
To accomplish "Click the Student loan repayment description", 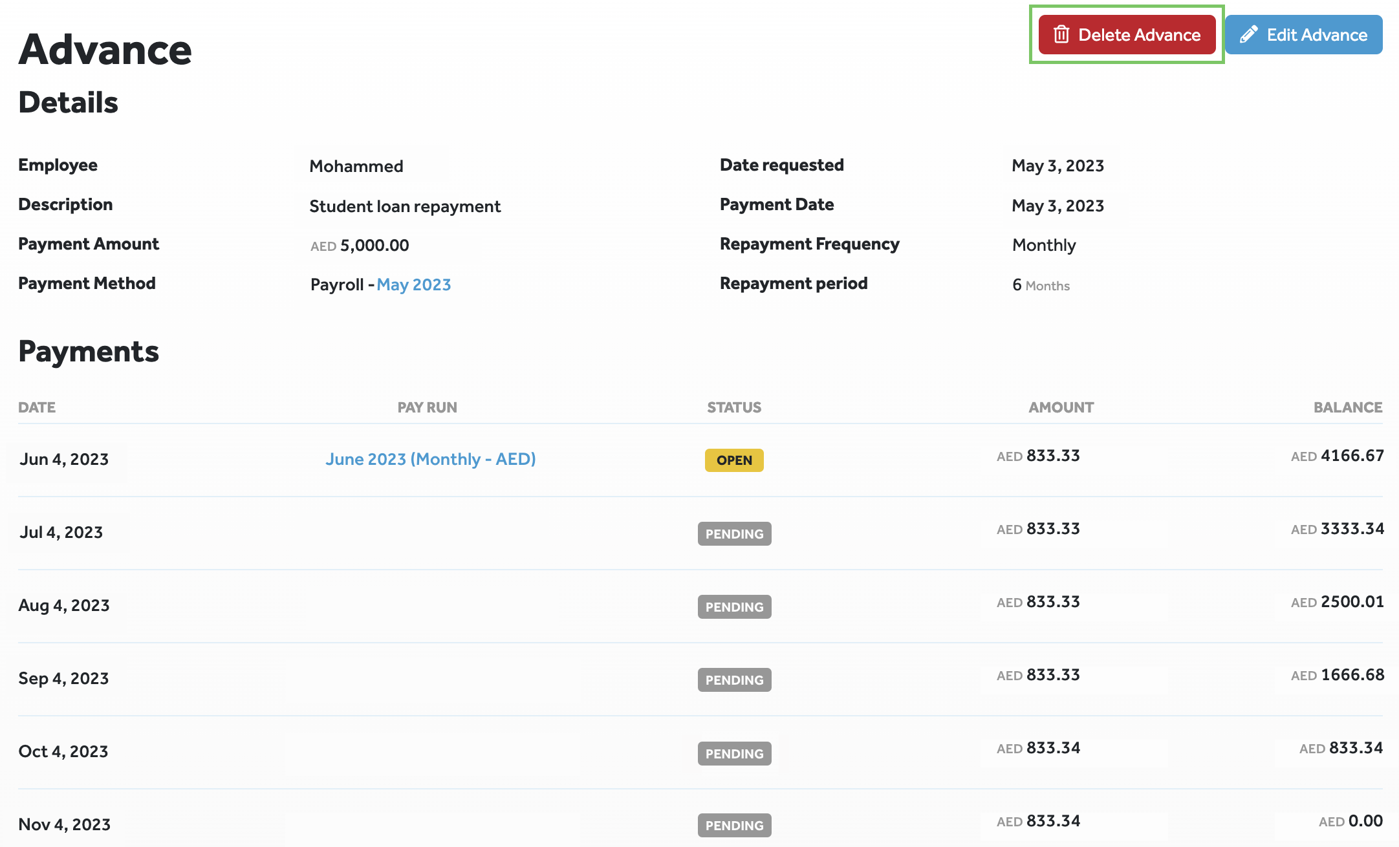I will coord(405,206).
